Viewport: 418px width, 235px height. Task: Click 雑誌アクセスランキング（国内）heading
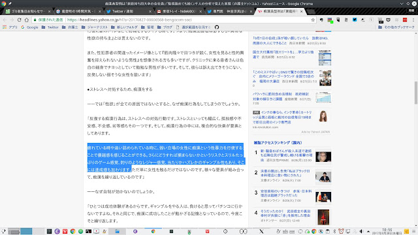(x=278, y=143)
